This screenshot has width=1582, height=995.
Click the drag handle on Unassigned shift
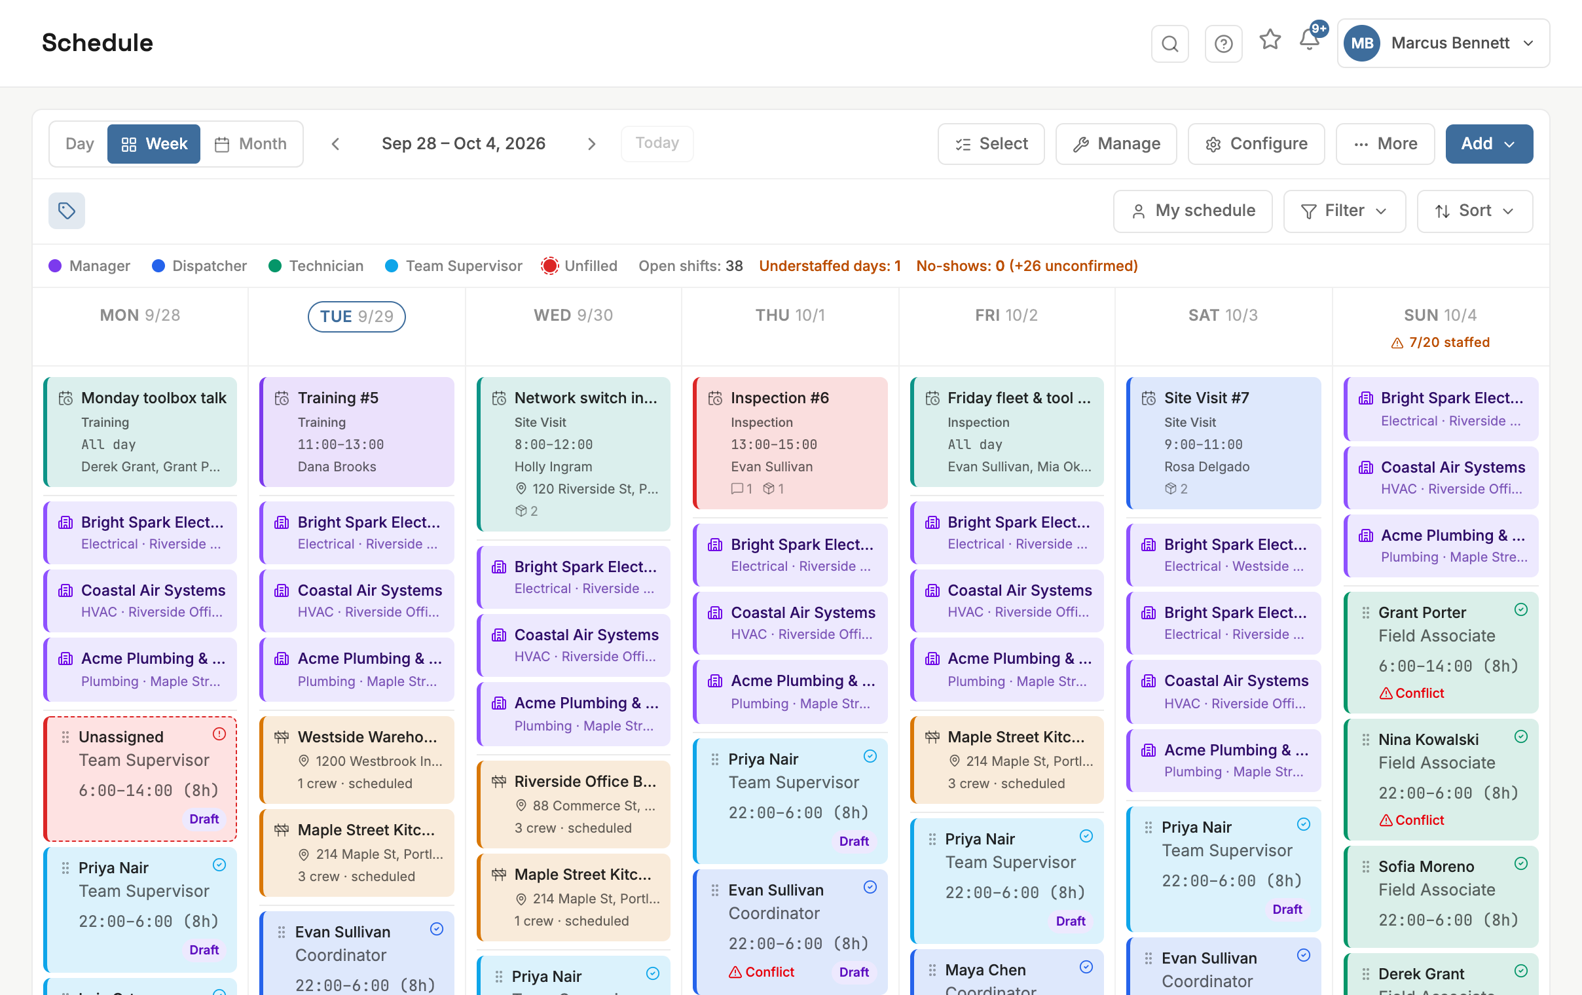[65, 737]
